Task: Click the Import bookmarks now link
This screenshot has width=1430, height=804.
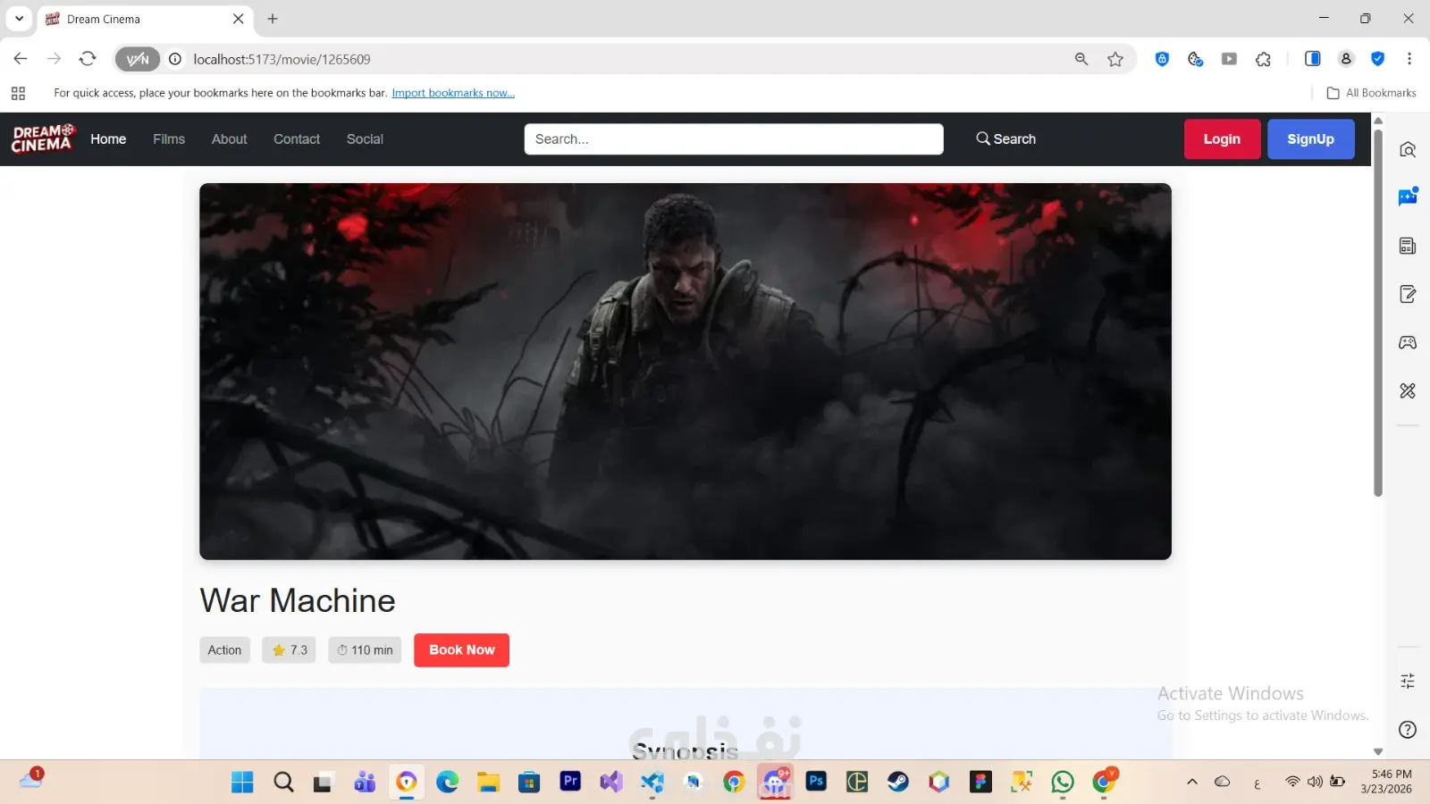Action: 453,93
